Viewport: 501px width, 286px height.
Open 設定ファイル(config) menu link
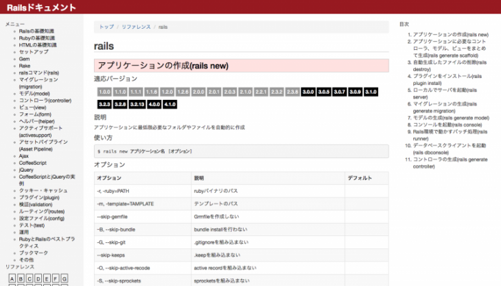tap(42, 218)
